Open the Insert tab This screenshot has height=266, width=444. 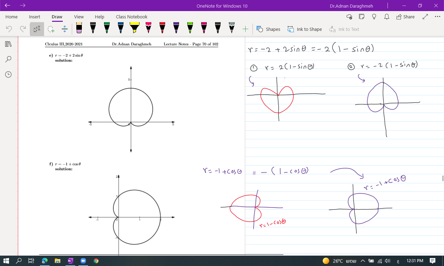(35, 17)
